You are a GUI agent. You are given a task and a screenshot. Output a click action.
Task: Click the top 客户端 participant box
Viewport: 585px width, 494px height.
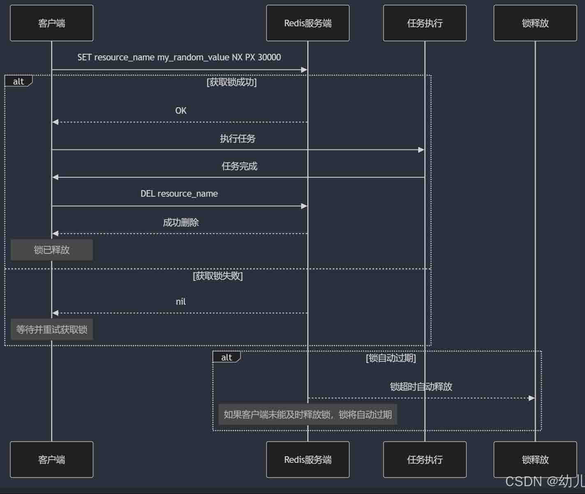pos(51,23)
